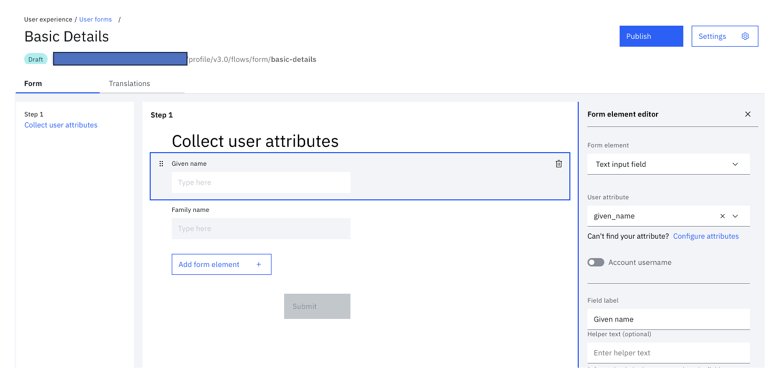The height and width of the screenshot is (385, 771).
Task: Grab the Given name drag handle
Action: [161, 164]
